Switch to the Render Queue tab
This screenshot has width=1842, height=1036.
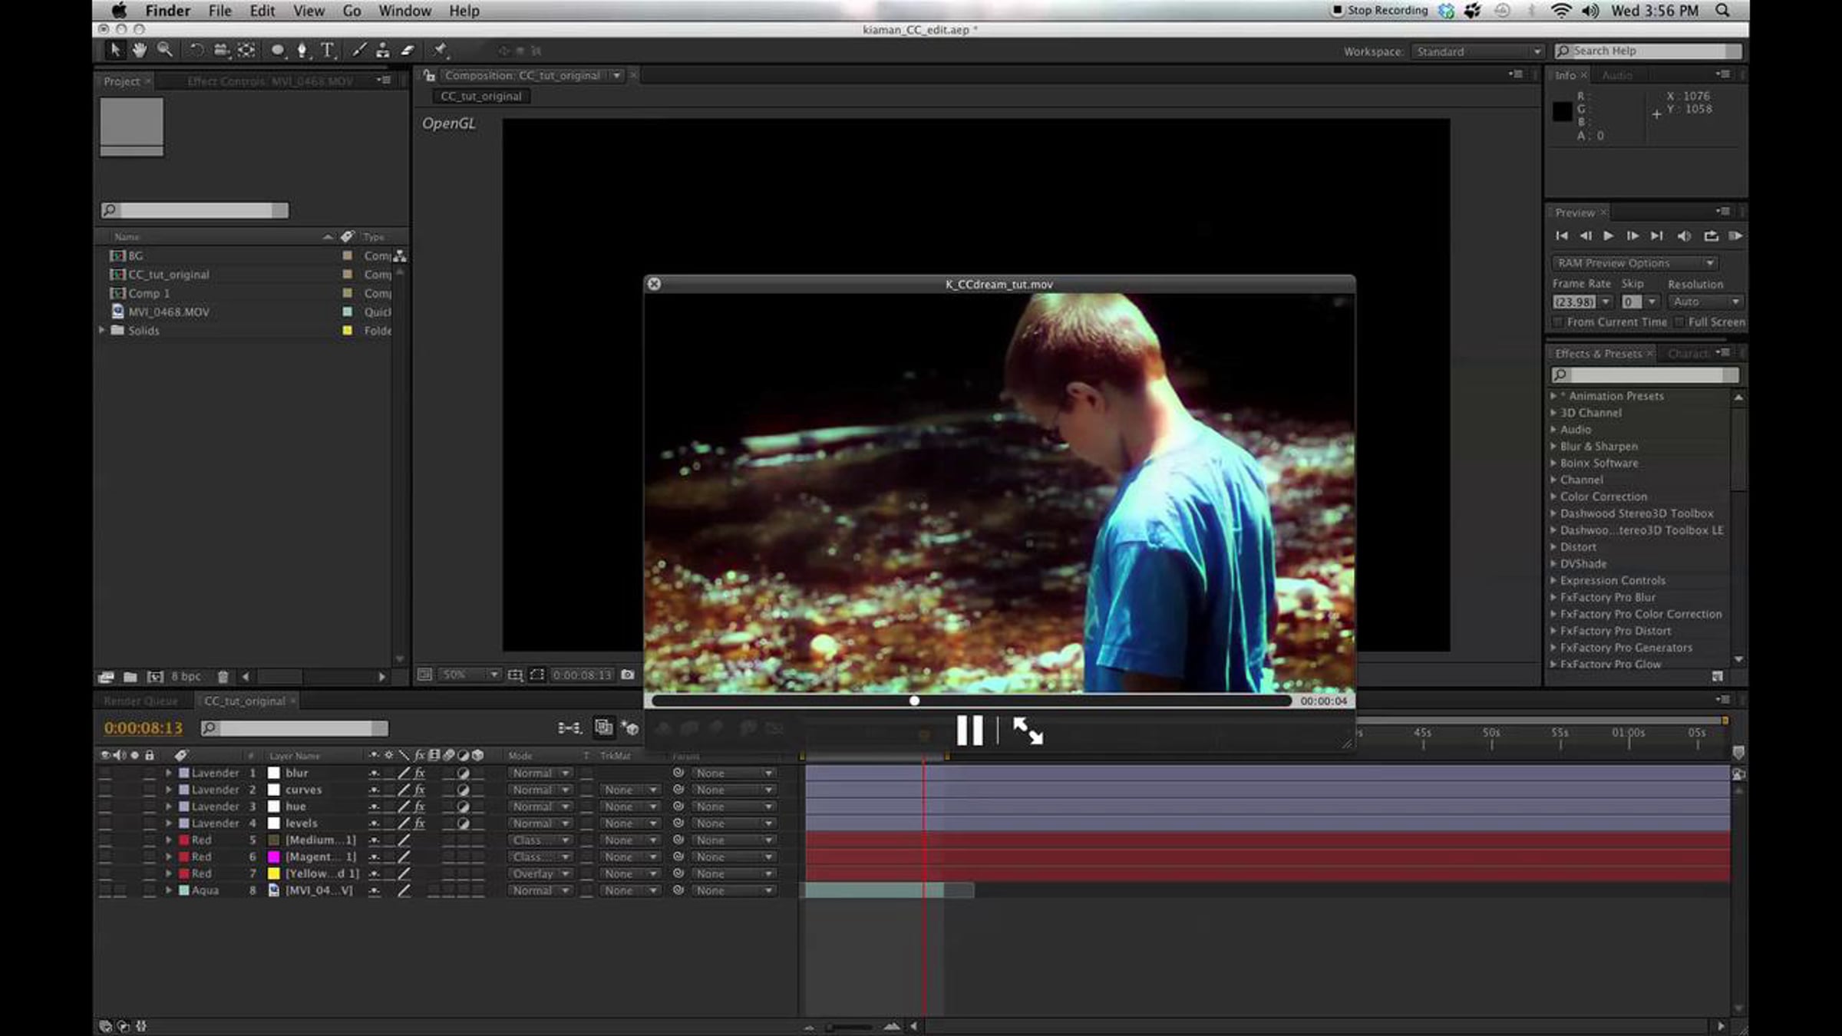click(x=140, y=701)
